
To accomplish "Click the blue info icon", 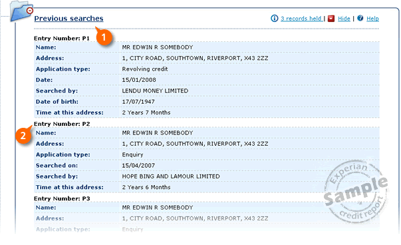I will pyautogui.click(x=274, y=19).
